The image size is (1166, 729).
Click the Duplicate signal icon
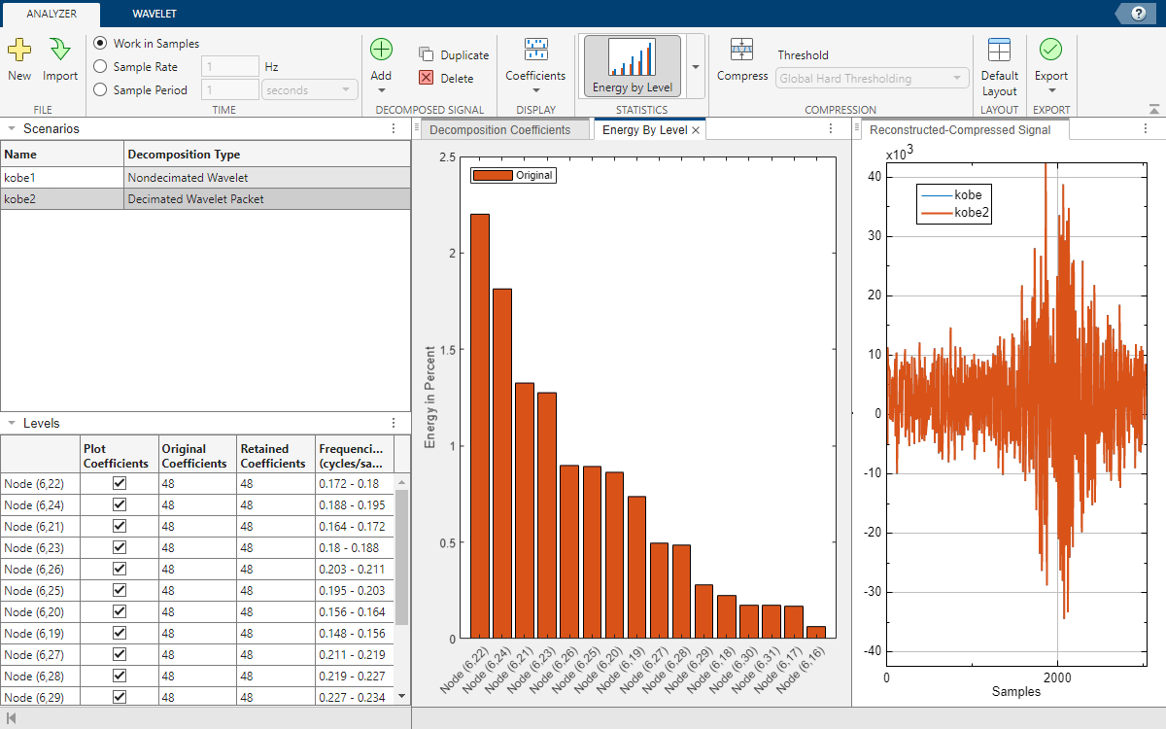pyautogui.click(x=427, y=55)
